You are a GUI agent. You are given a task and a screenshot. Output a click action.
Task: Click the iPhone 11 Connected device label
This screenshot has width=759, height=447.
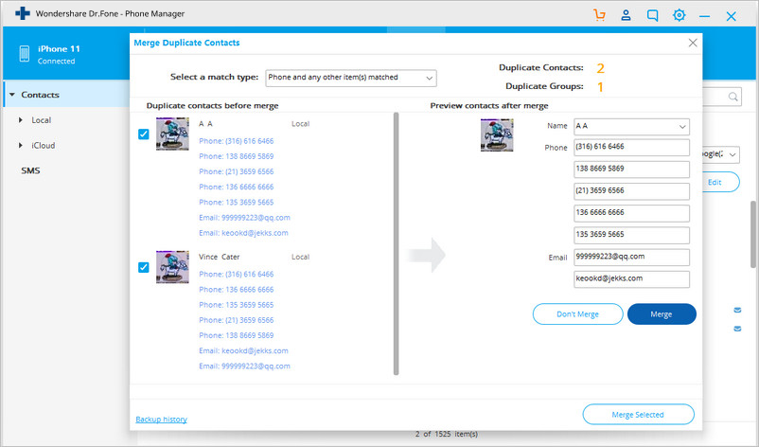click(x=59, y=54)
